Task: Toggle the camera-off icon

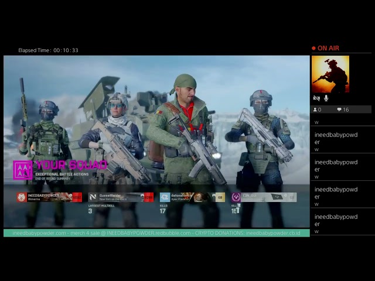Action: pyautogui.click(x=316, y=98)
